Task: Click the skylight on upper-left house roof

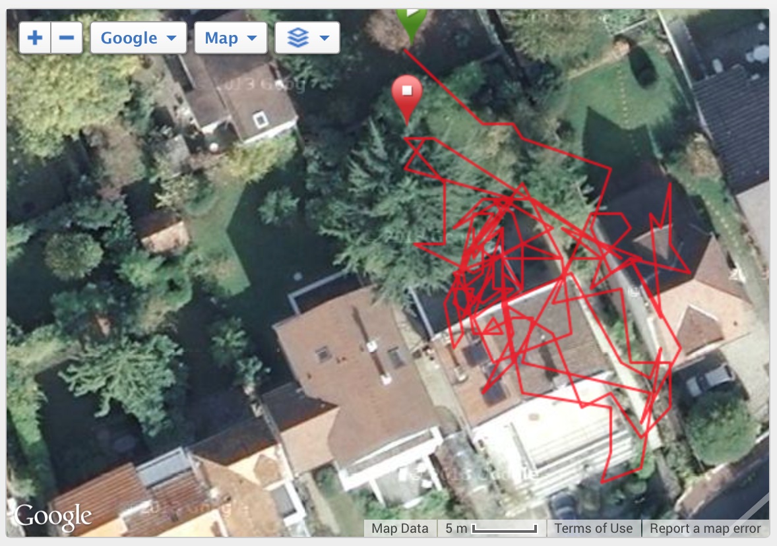Action: (260, 119)
